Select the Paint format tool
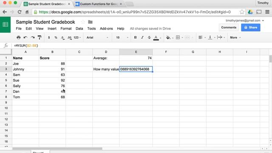The image size is (272, 153). click(40, 37)
